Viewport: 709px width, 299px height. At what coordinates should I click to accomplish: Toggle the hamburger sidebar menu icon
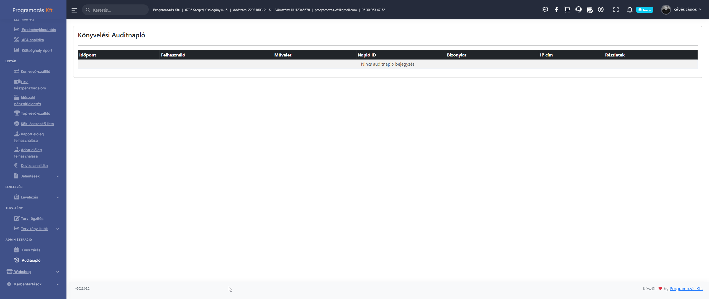(x=74, y=10)
